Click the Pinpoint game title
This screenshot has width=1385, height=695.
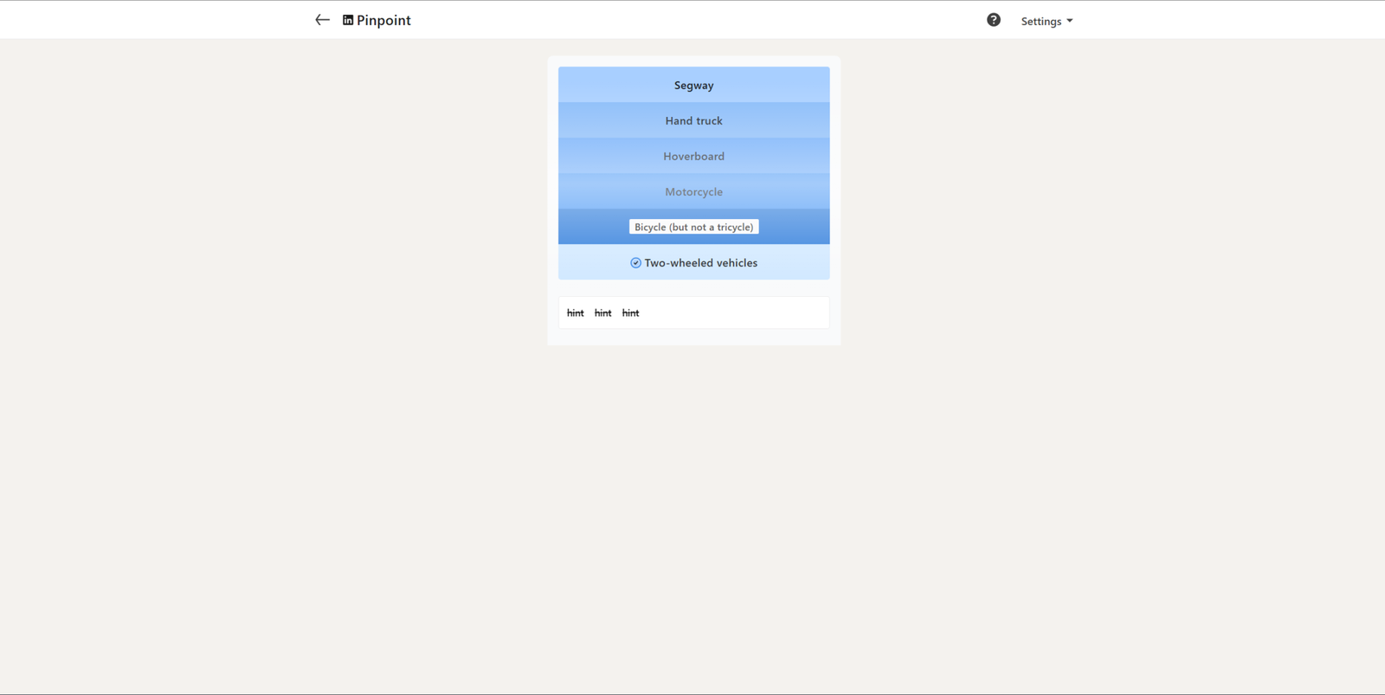[x=383, y=20]
